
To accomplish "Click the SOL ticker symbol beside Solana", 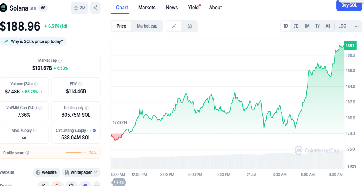I will tap(33, 8).
